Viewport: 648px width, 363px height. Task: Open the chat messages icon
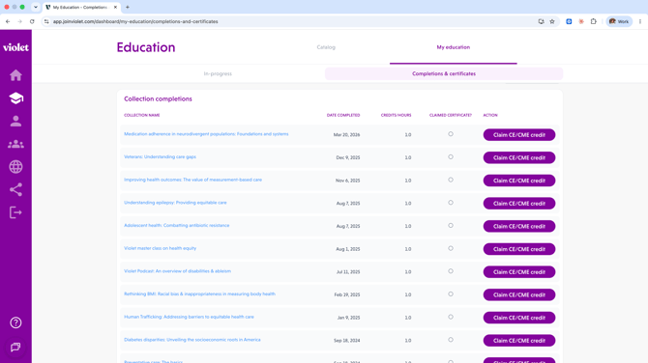[15, 347]
